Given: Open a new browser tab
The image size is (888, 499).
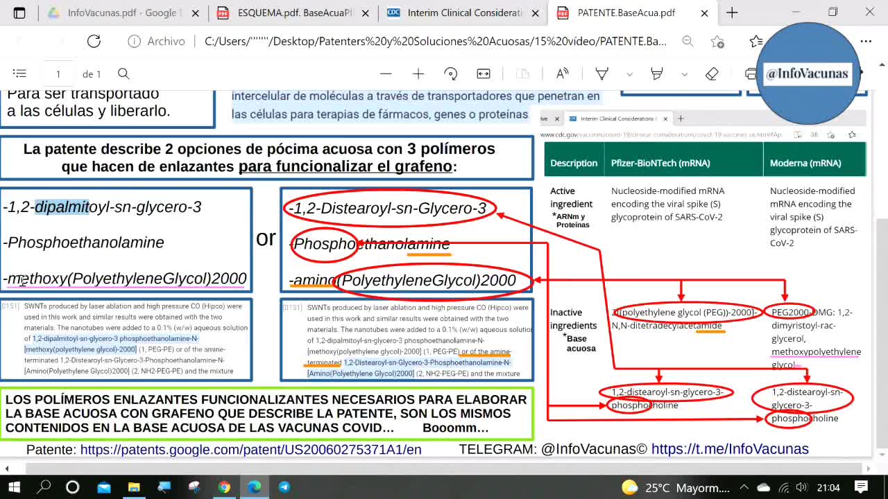Looking at the screenshot, I should 732,12.
